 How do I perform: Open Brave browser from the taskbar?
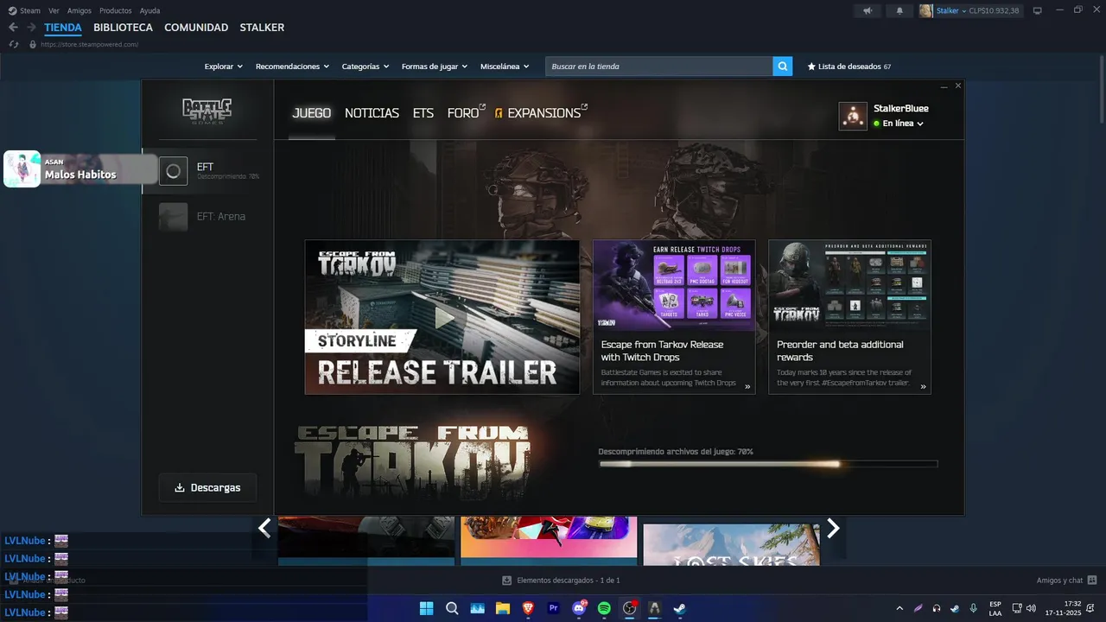click(x=528, y=608)
